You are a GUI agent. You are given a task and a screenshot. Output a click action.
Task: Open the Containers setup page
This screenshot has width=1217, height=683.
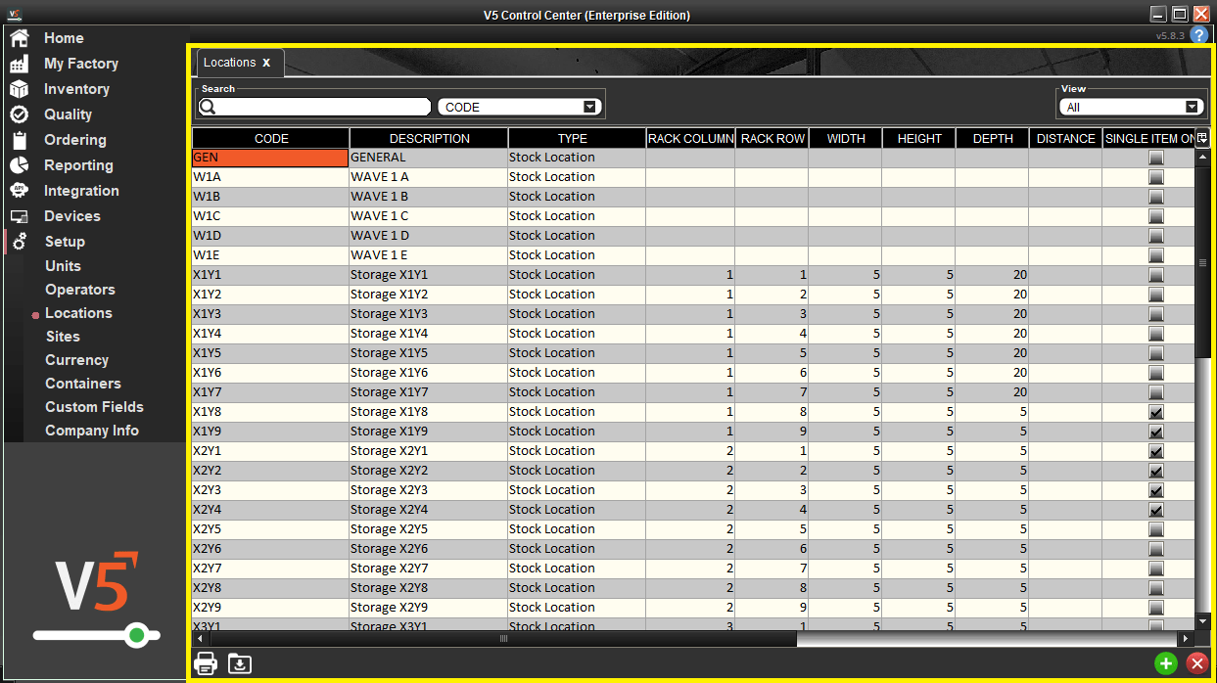pos(83,384)
